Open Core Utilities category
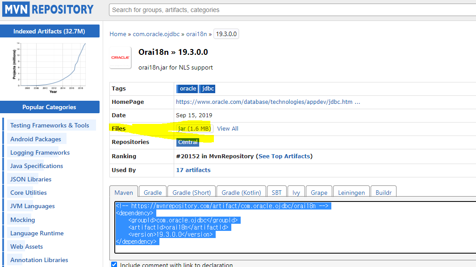Screen dimensions: 476x267 tap(28, 193)
